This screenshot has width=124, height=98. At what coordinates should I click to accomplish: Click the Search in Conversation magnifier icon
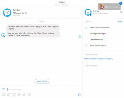coord(86,28)
